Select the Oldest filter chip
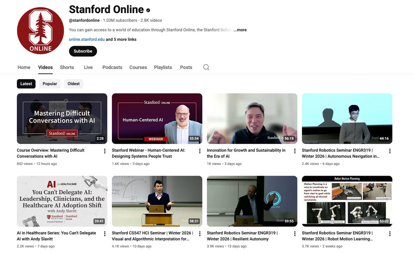The width and height of the screenshot is (413, 253). (x=74, y=84)
